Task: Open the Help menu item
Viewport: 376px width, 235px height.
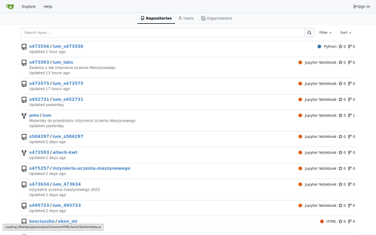Action: click(48, 6)
